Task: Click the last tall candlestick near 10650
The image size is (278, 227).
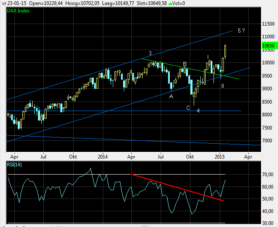Action: click(226, 52)
